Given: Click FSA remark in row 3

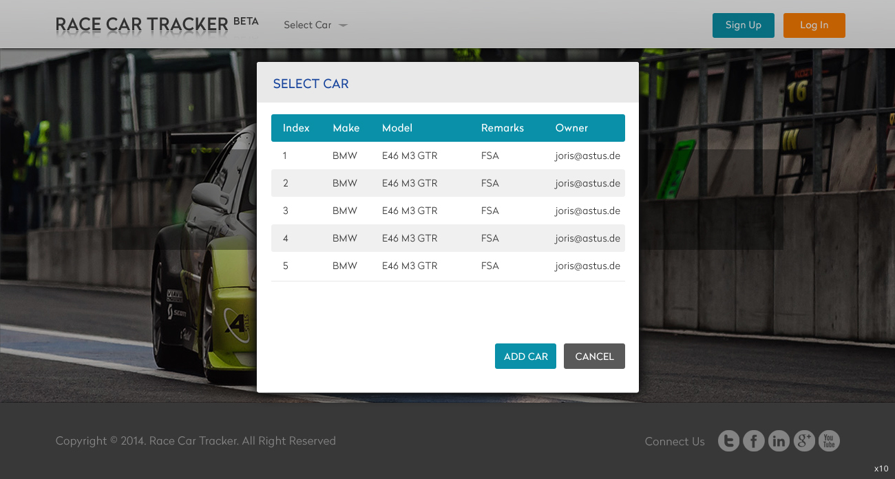Looking at the screenshot, I should [490, 211].
